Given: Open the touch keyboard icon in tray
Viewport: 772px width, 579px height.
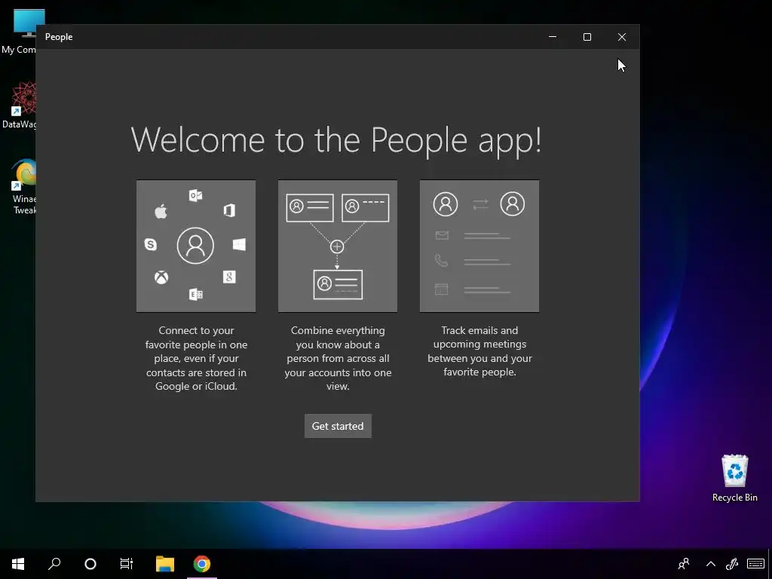Looking at the screenshot, I should [x=755, y=564].
